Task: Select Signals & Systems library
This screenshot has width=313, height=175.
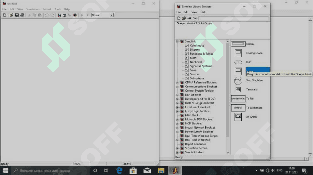Action: pyautogui.click(x=201, y=66)
